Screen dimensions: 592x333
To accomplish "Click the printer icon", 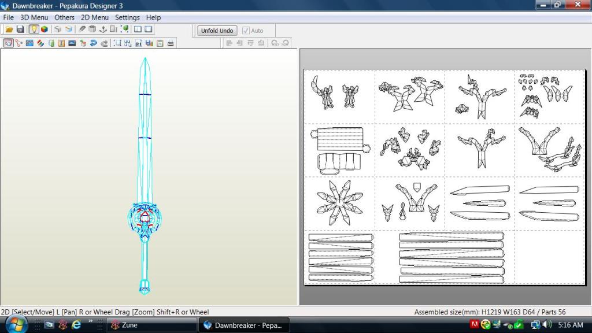I will (171, 43).
